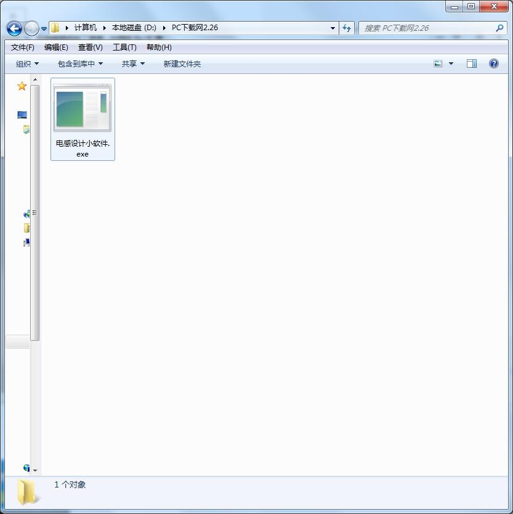The width and height of the screenshot is (513, 514).
Task: Open help with the question mark icon
Action: 494,63
